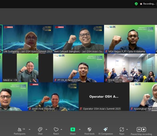
Task: Click the React heart icon
Action: (x=56, y=130)
